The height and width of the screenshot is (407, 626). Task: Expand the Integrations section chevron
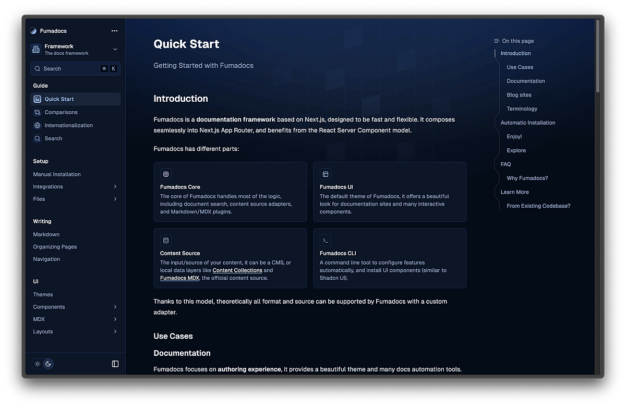pyautogui.click(x=115, y=187)
